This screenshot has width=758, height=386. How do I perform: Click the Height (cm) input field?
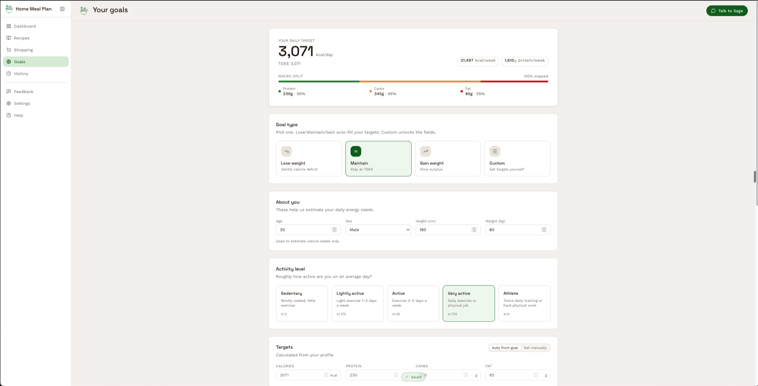point(448,229)
